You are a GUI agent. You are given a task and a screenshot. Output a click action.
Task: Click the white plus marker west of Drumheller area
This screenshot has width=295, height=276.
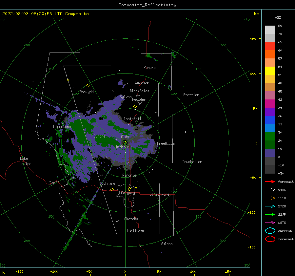[185, 132]
